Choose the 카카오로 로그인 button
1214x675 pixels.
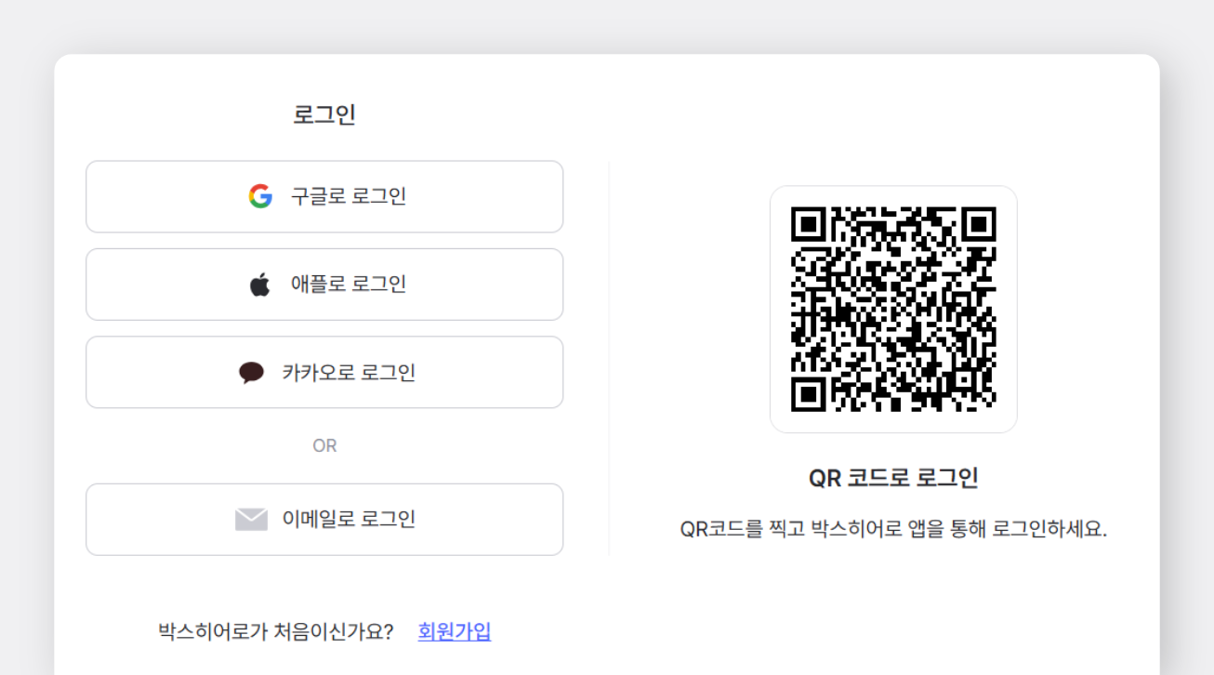point(324,372)
